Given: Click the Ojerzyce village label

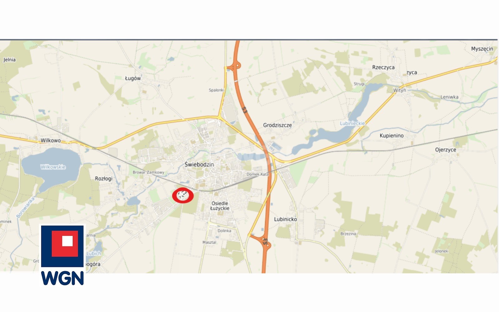Looking at the screenshot, I should 446,150.
